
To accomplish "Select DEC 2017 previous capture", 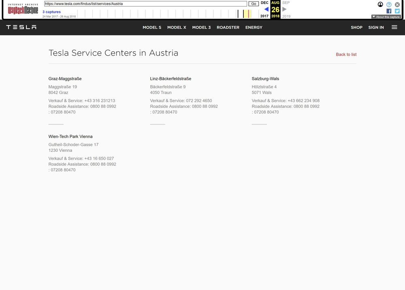I will (x=264, y=2).
